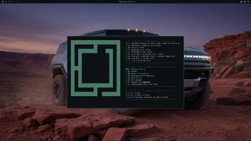
Task: Click the Thursday 22:33 clock
Action: (x=125, y=2)
